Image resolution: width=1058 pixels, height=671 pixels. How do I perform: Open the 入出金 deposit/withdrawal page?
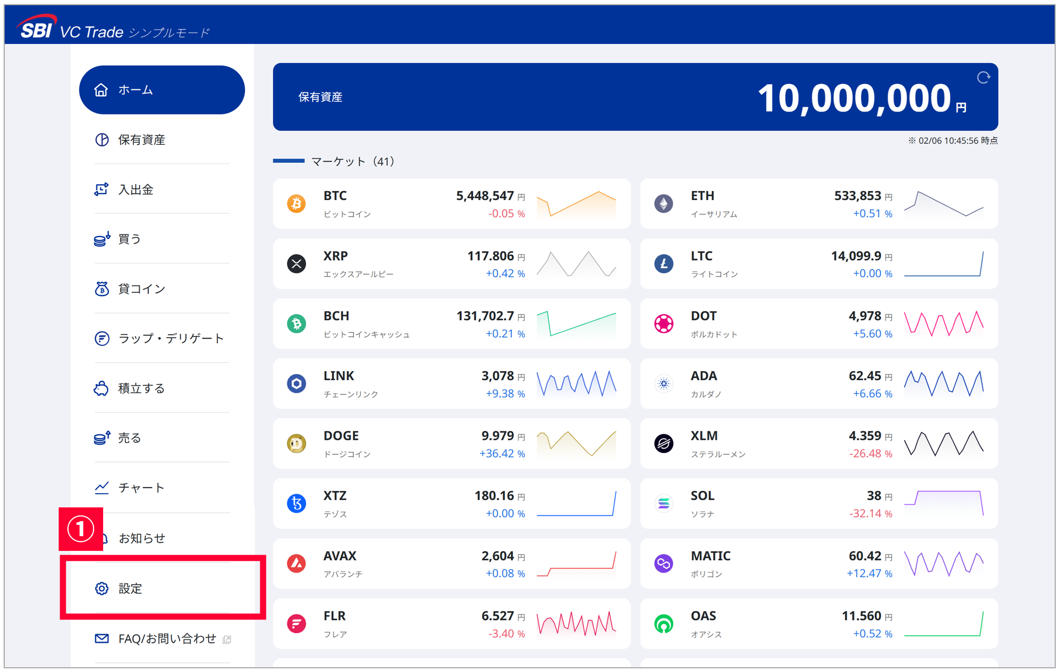tap(135, 190)
